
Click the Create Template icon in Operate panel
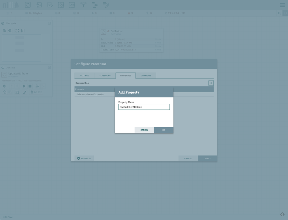[37, 86]
